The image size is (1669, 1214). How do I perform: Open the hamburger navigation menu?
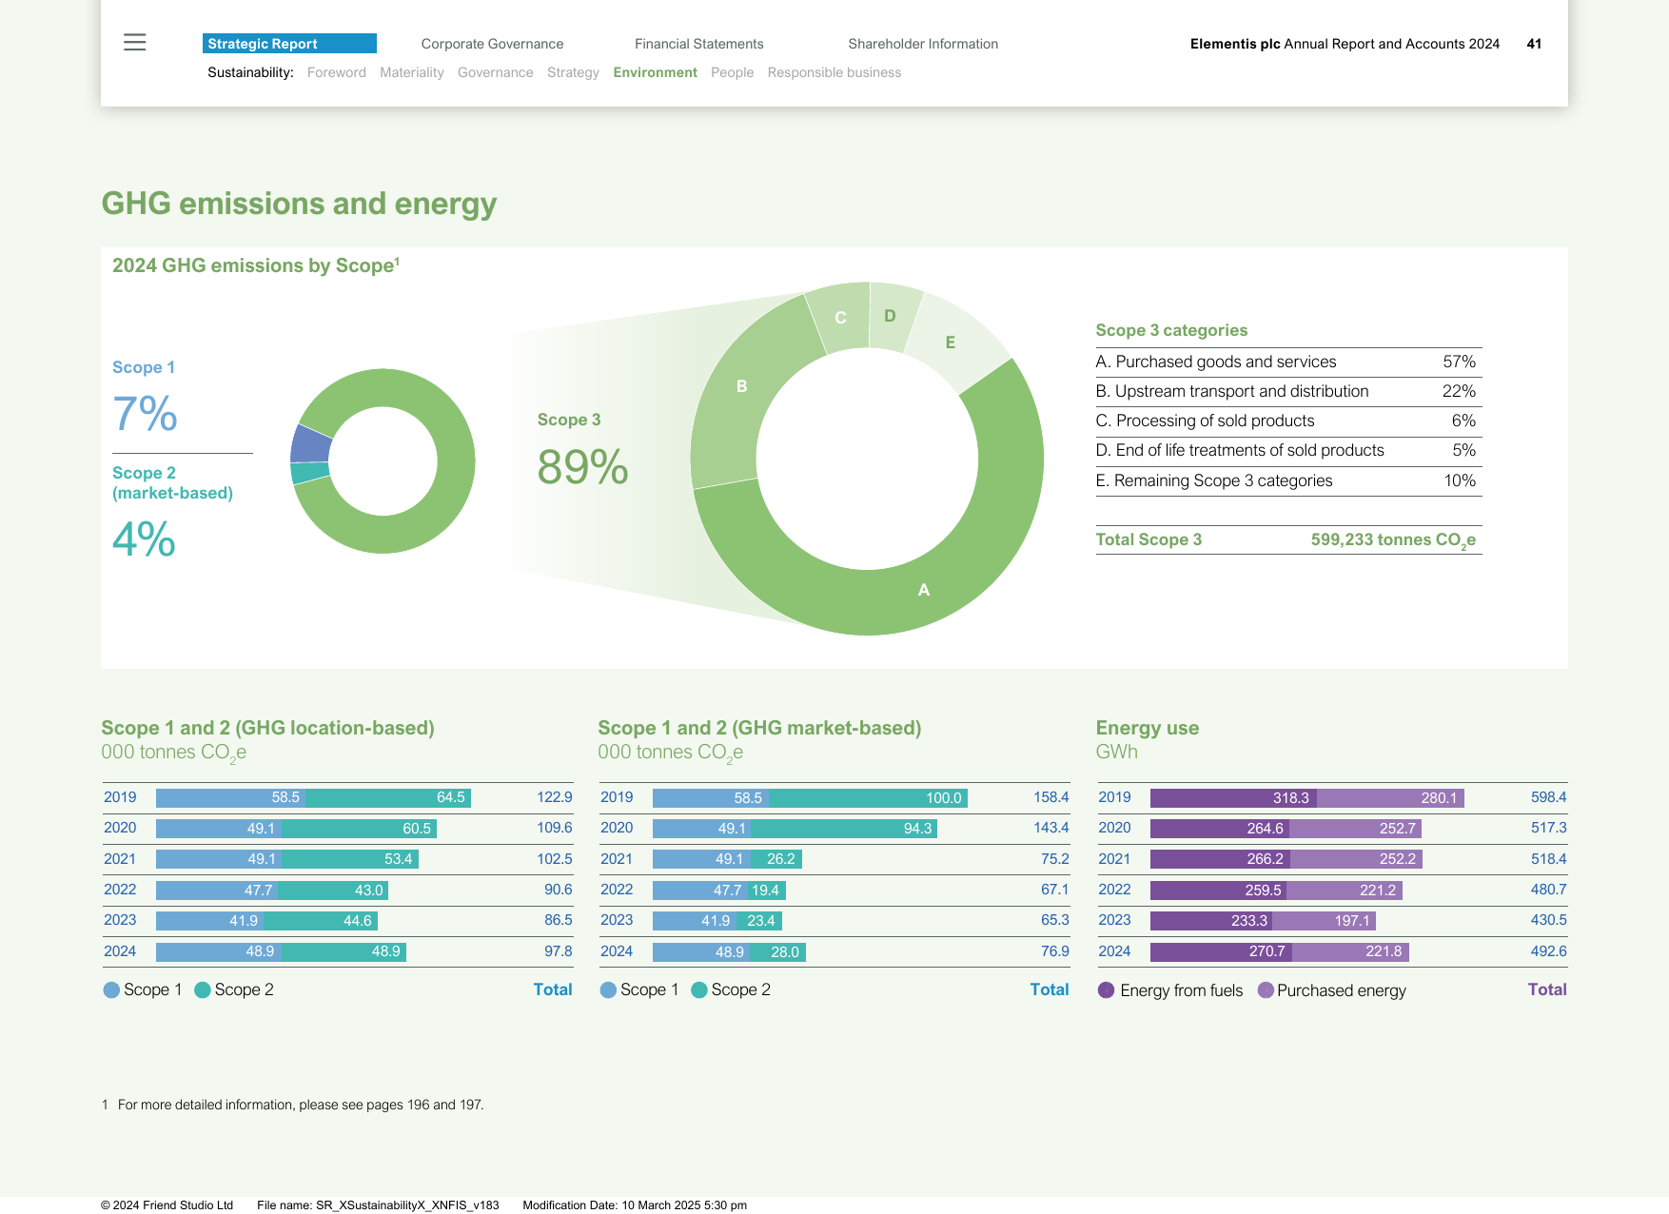pyautogui.click(x=135, y=43)
